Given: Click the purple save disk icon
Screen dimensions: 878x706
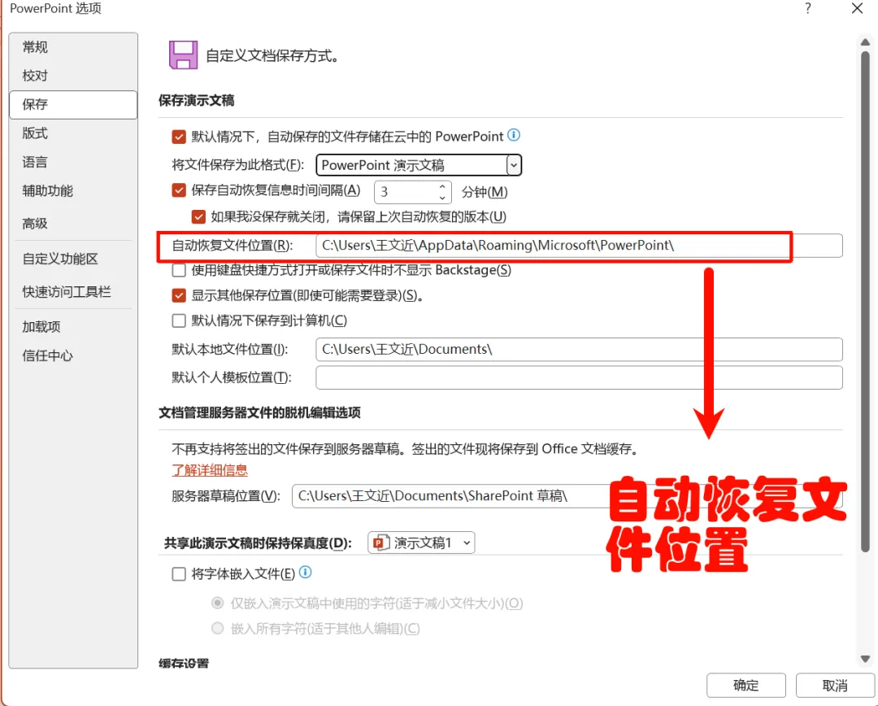Looking at the screenshot, I should 183,55.
